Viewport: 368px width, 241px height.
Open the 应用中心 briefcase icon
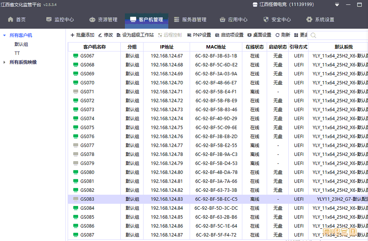click(222, 20)
